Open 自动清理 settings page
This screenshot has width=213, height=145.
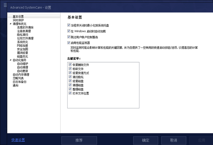(22, 67)
